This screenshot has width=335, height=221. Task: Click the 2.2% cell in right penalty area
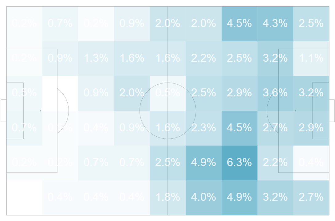pos(275,163)
